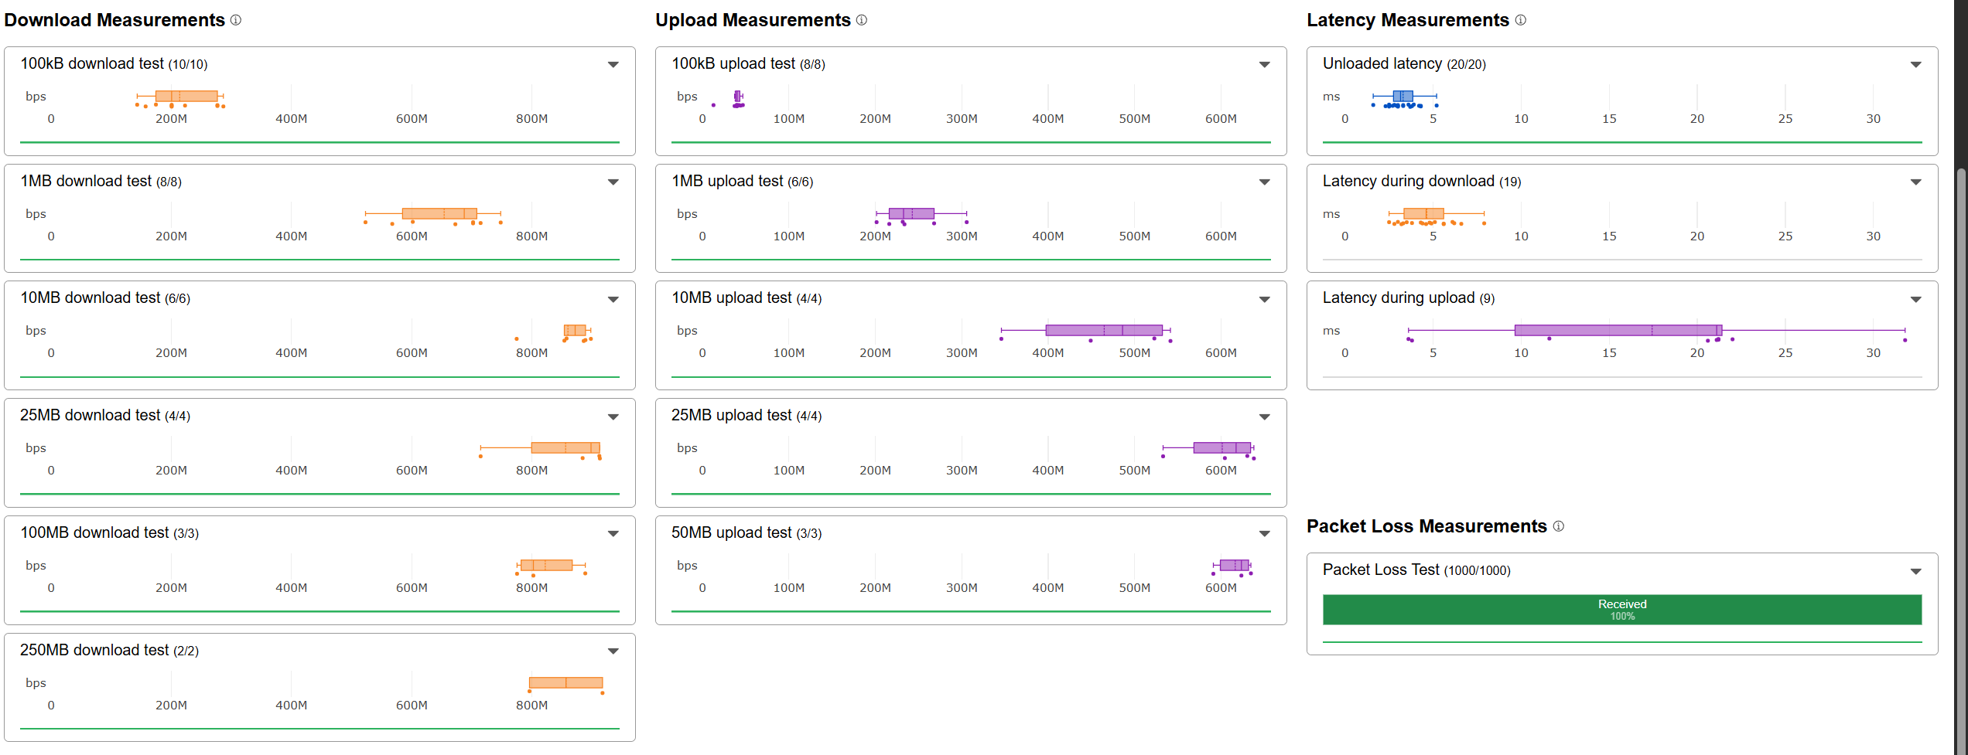Click the "Packet Loss Test (1000/1000)" title
The image size is (1968, 755).
point(1416,570)
